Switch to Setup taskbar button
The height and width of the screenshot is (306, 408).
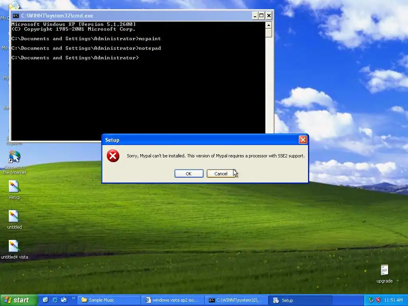tap(300, 300)
